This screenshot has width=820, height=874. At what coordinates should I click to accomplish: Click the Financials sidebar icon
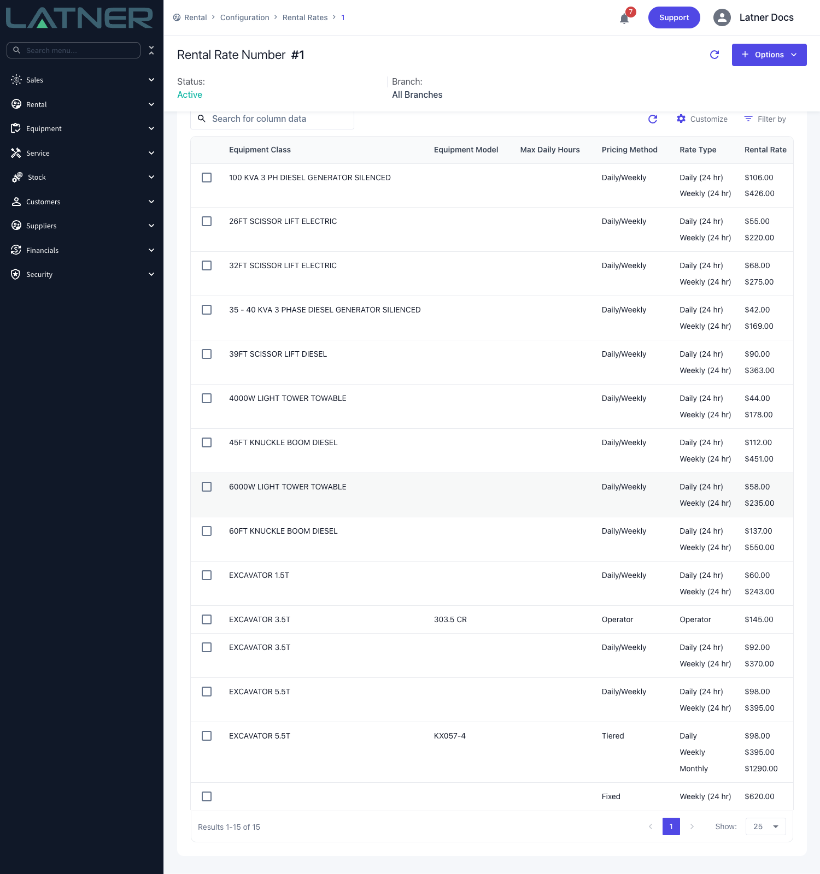pos(16,250)
